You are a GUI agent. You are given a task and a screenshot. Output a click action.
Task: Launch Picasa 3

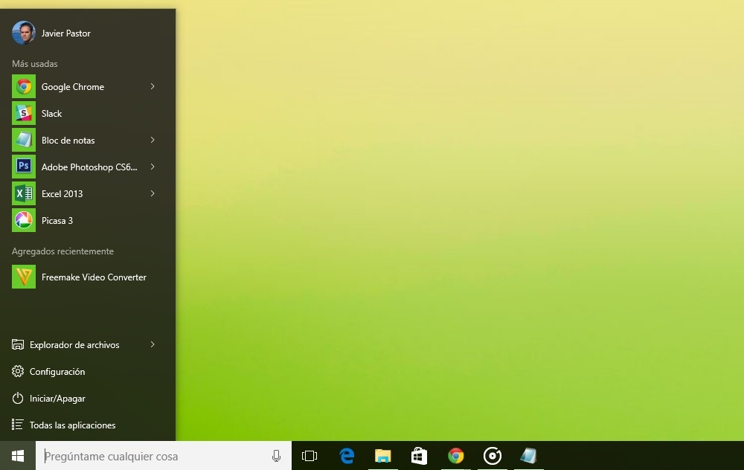pyautogui.click(x=88, y=221)
